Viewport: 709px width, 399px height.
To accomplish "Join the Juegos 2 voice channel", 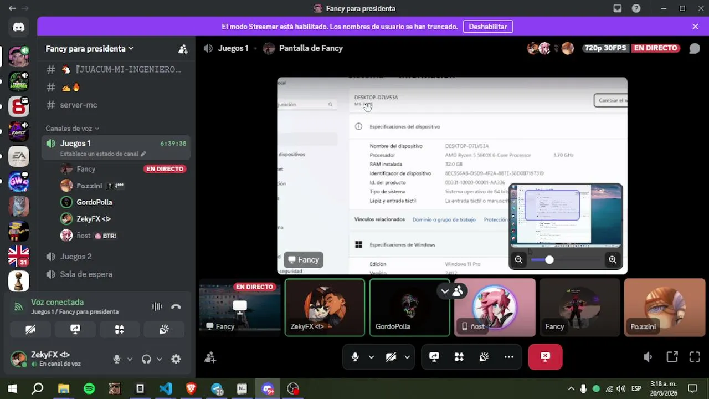I will coord(116,257).
